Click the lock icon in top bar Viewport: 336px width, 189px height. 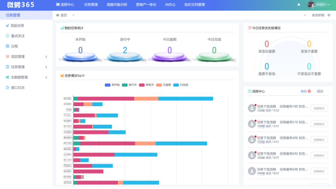(x=299, y=5)
